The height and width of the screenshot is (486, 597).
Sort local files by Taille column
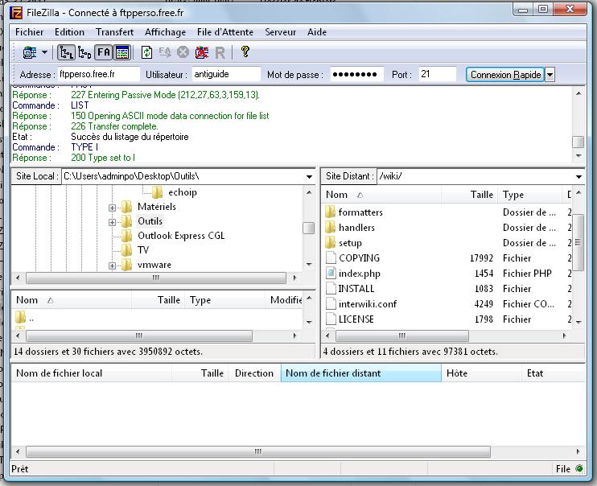(159, 300)
